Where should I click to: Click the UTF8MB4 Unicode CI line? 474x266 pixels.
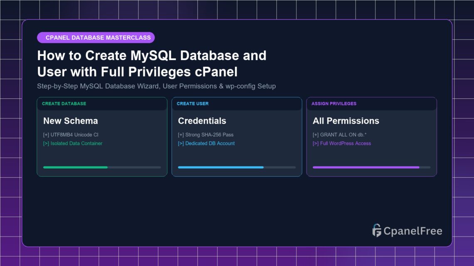click(71, 135)
